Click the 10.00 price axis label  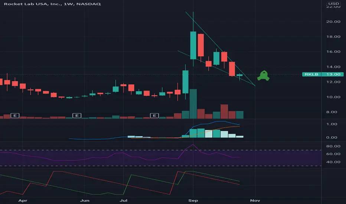(x=333, y=97)
